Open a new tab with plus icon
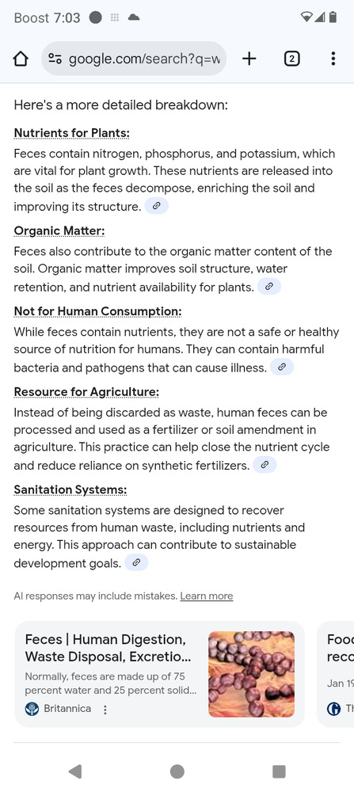 point(249,59)
